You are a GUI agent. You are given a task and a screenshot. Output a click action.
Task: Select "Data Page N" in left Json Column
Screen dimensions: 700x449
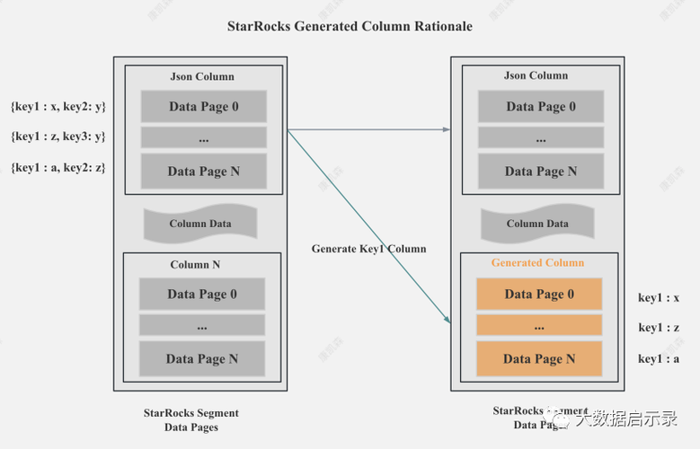click(x=204, y=172)
